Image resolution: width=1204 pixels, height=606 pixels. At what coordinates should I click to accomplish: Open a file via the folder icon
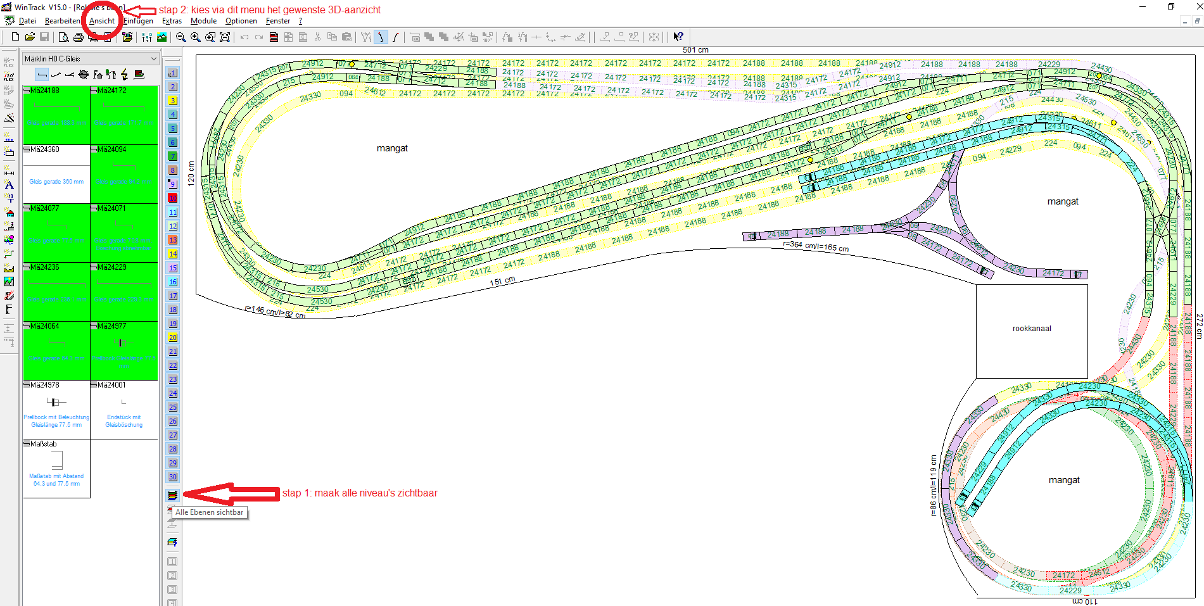point(30,37)
